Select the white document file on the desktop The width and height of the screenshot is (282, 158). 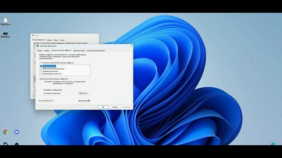pos(6,20)
